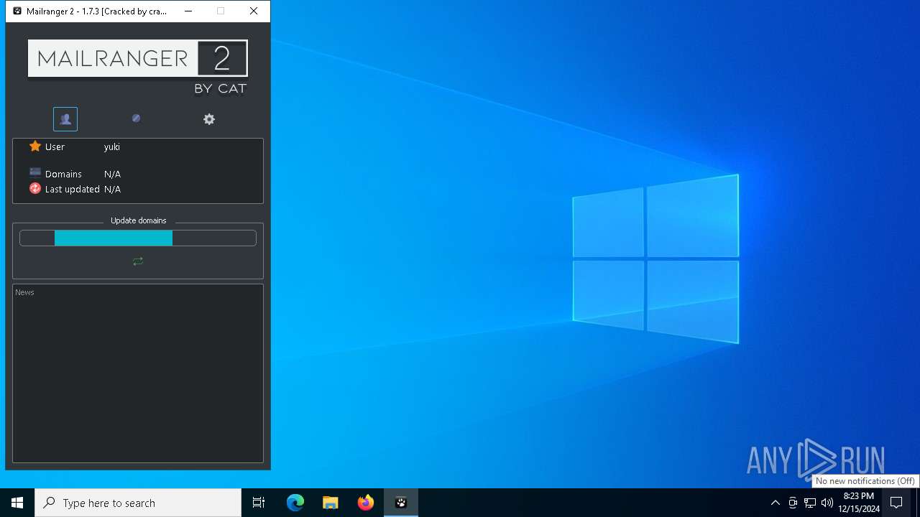Image resolution: width=920 pixels, height=517 pixels.
Task: Open File Explorer from taskbar
Action: coord(330,503)
